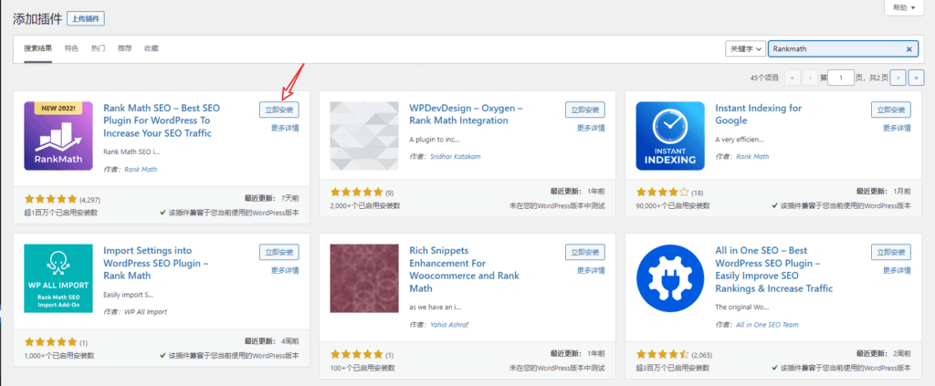
Task: Select the 搜索结果 tab
Action: [38, 49]
